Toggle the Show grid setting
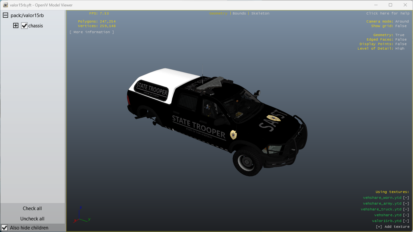 click(401, 26)
